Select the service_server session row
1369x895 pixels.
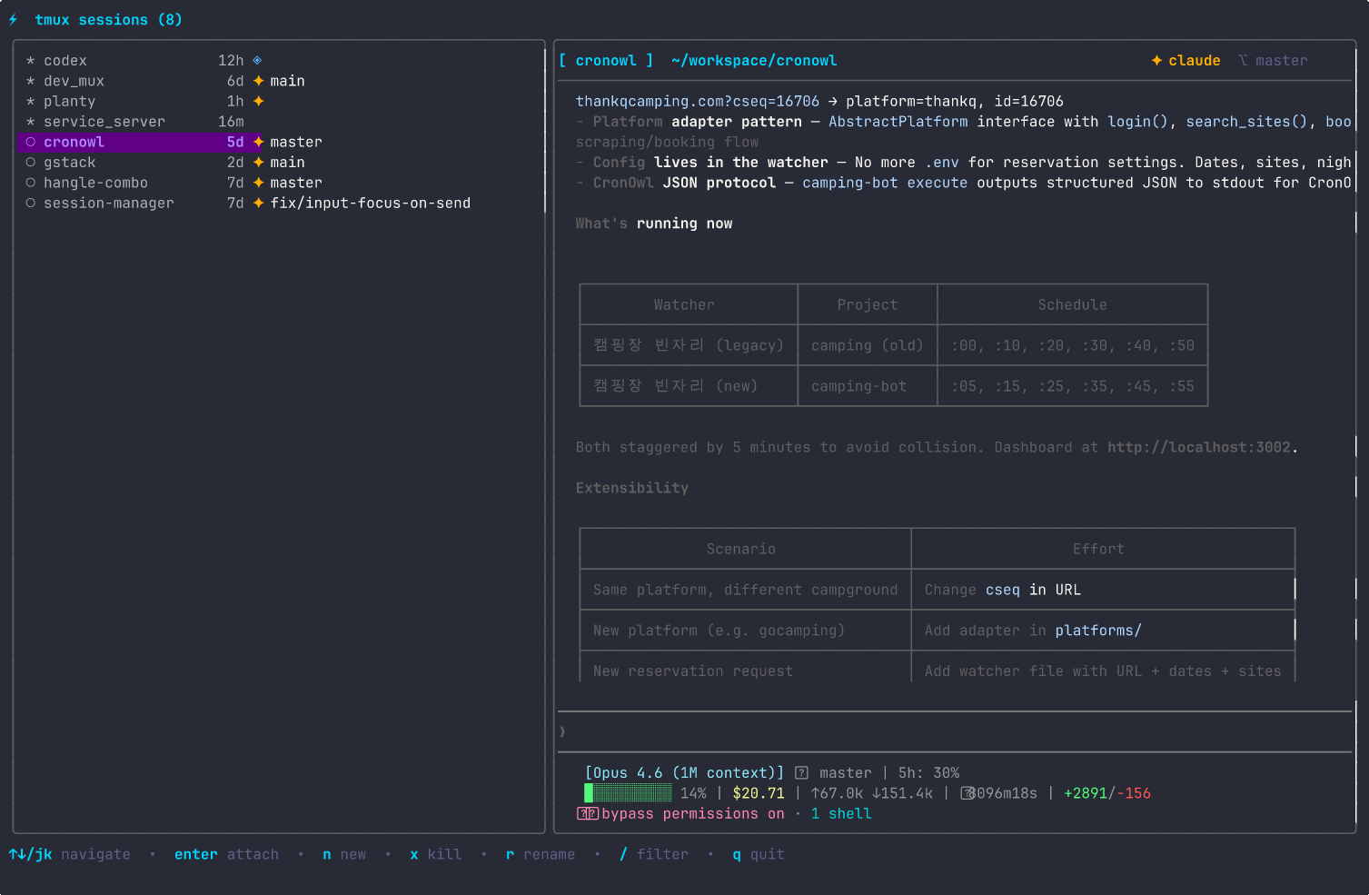tap(280, 122)
